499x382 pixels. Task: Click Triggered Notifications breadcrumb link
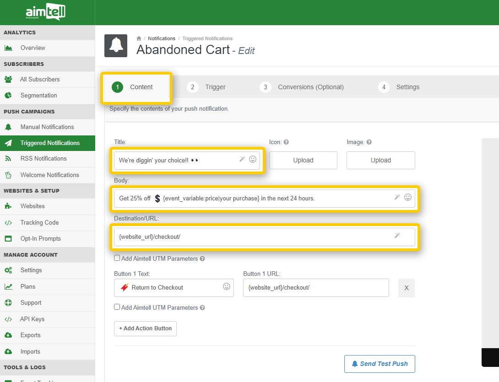tap(207, 38)
